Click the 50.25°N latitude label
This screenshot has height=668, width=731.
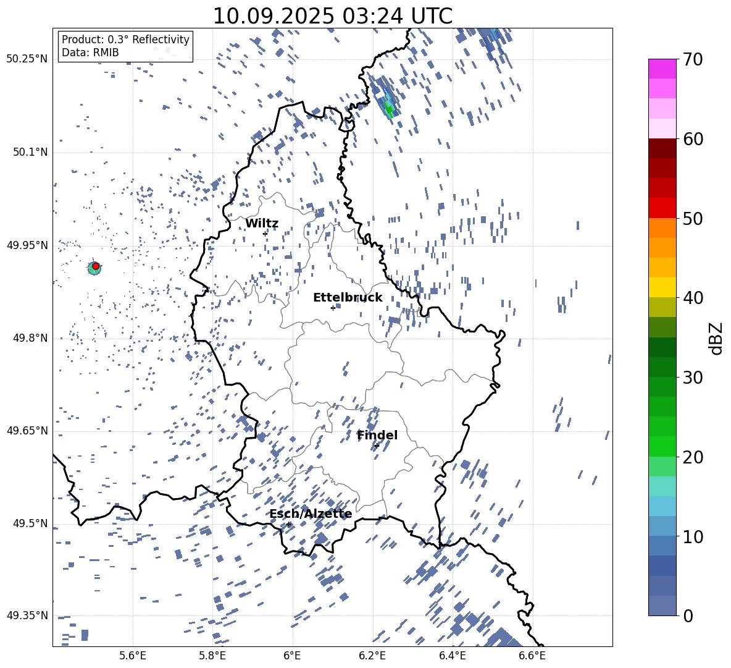pos(27,59)
